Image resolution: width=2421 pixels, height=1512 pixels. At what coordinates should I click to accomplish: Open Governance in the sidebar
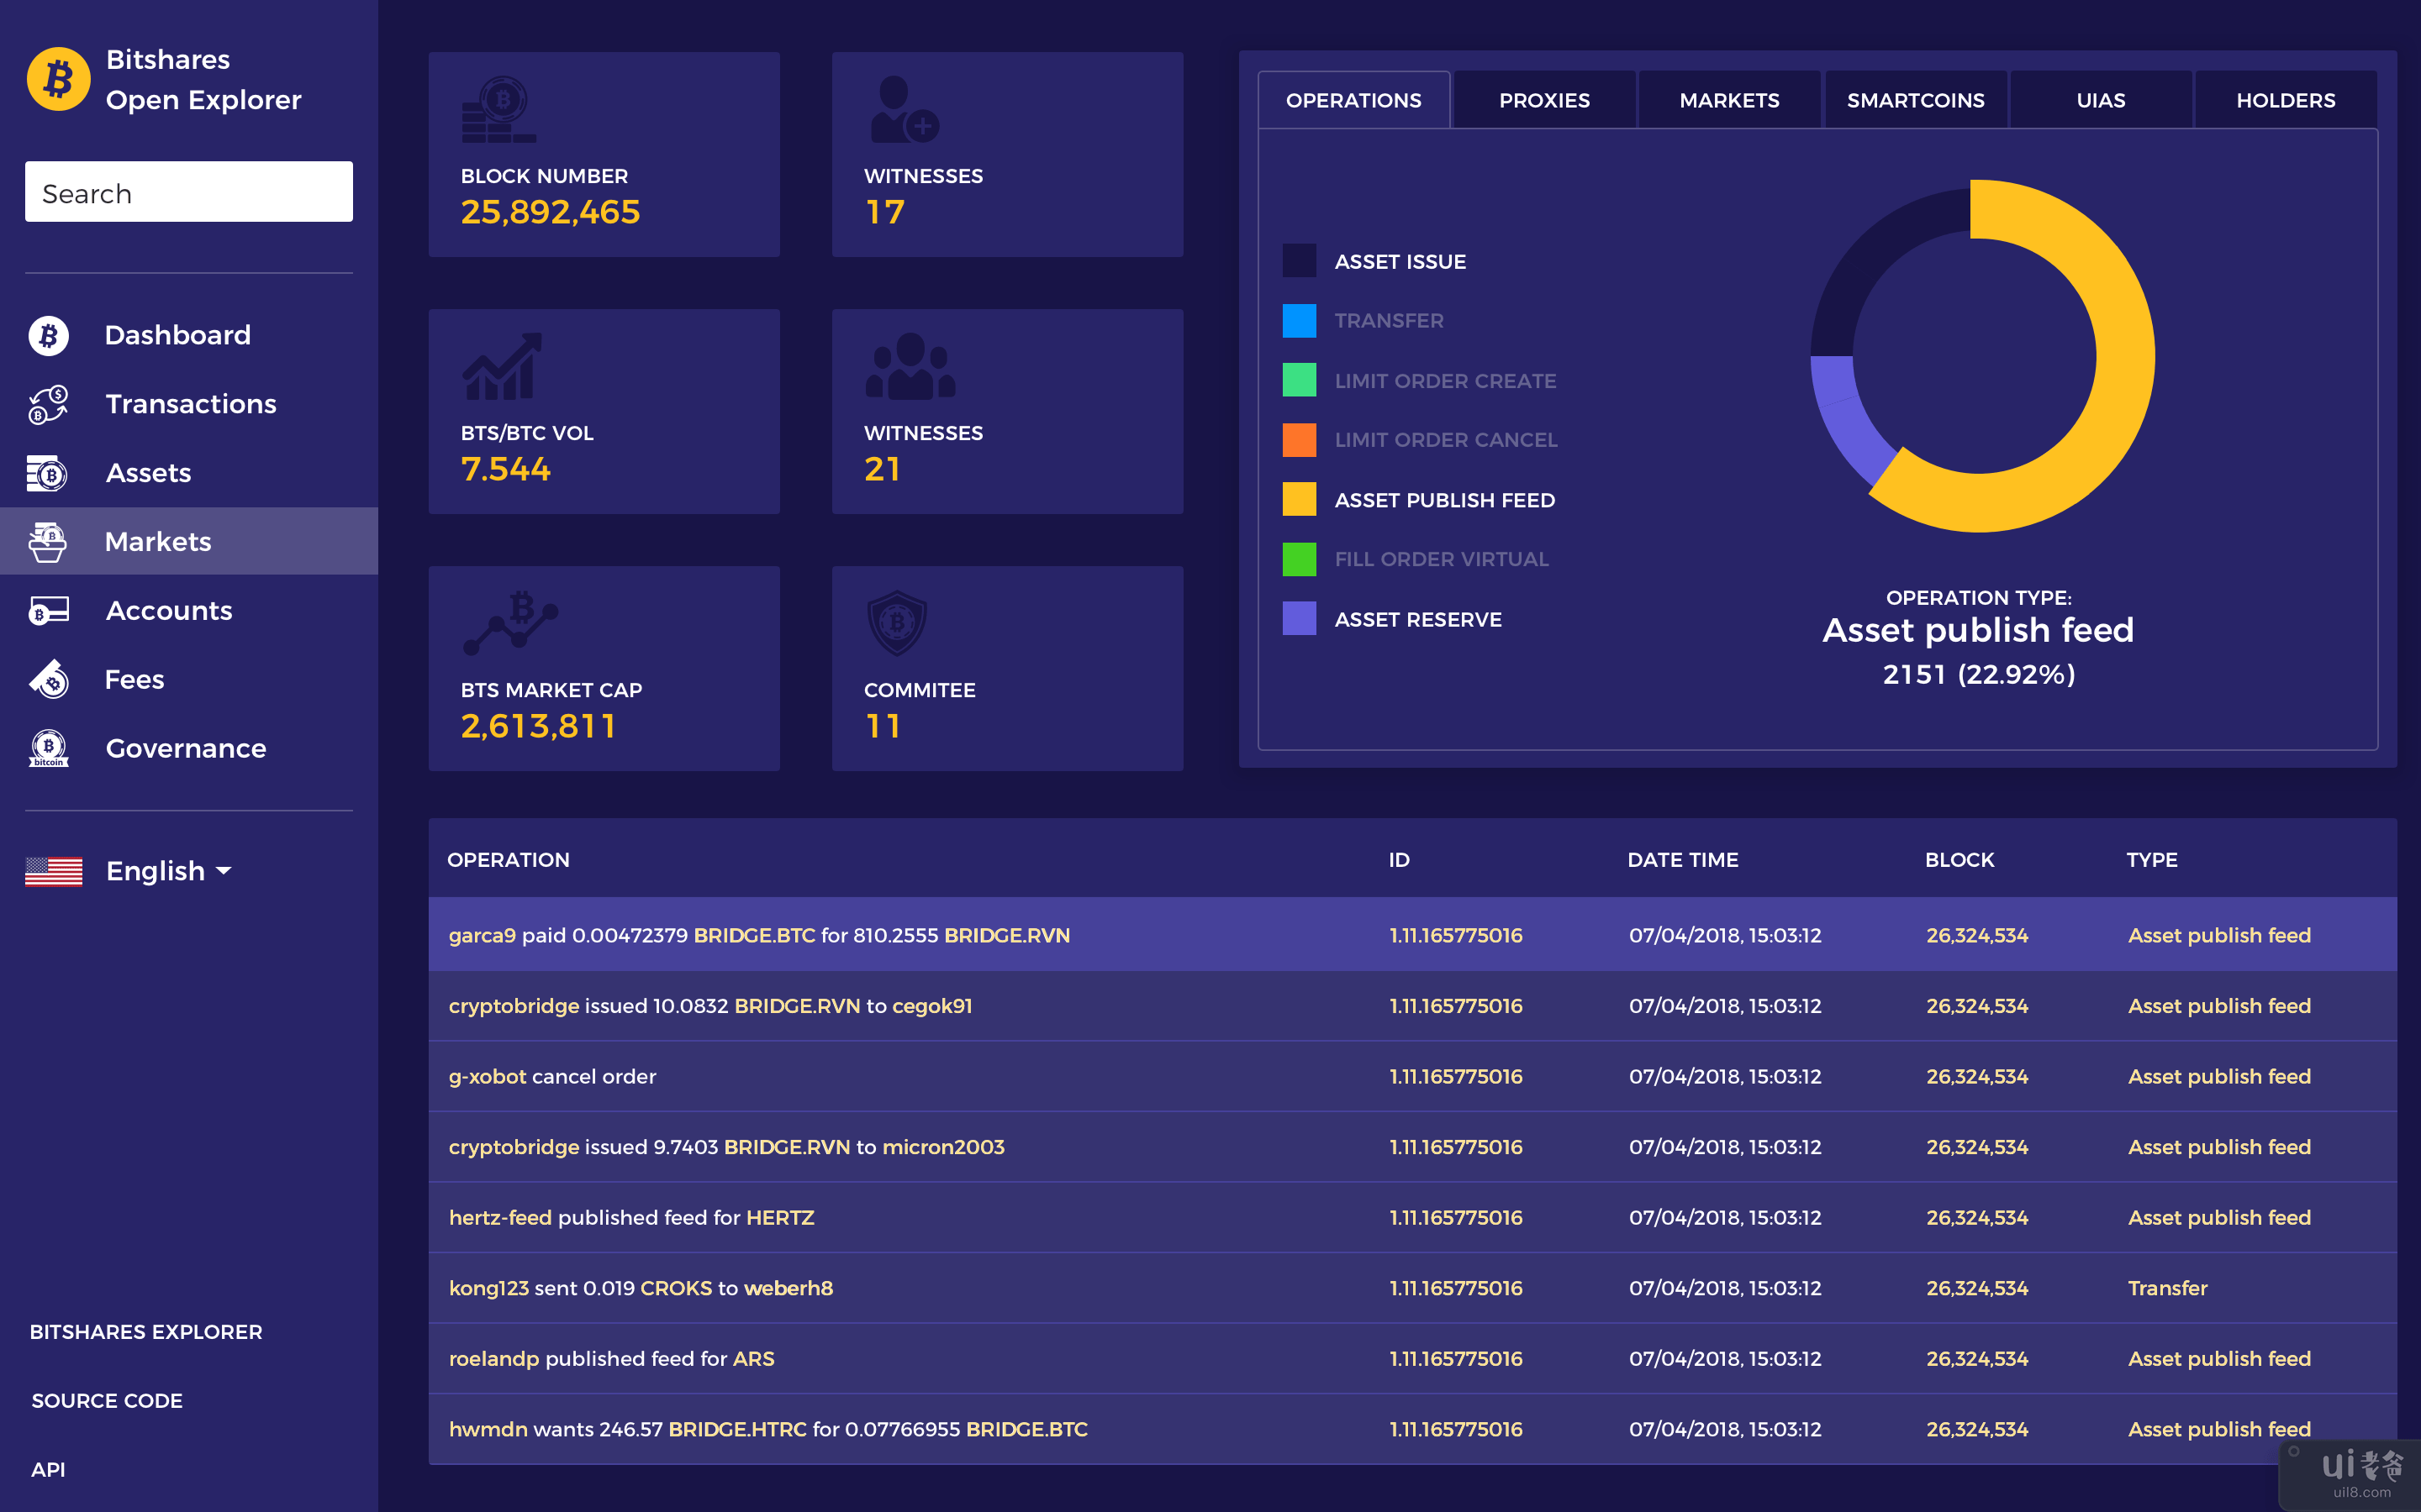pyautogui.click(x=186, y=748)
